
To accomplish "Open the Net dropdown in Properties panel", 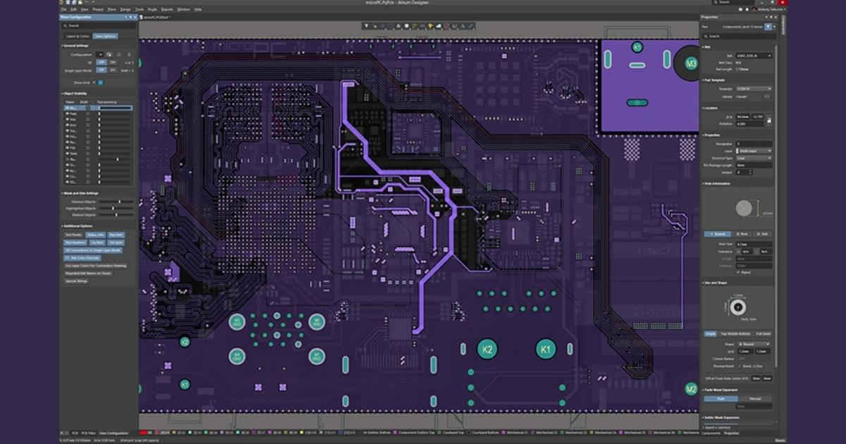I will click(x=753, y=56).
